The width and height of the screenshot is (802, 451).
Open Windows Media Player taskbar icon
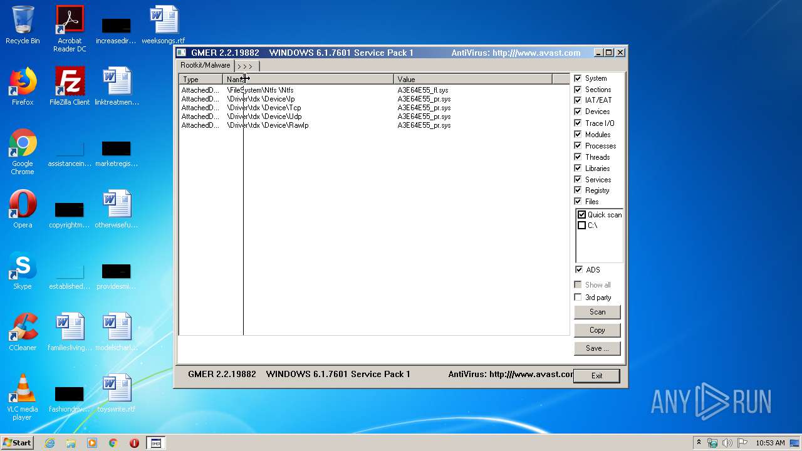coord(92,443)
